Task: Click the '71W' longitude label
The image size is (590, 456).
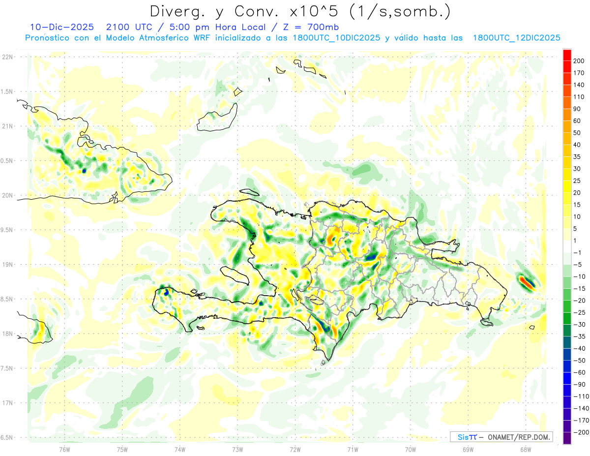Action: [x=353, y=449]
